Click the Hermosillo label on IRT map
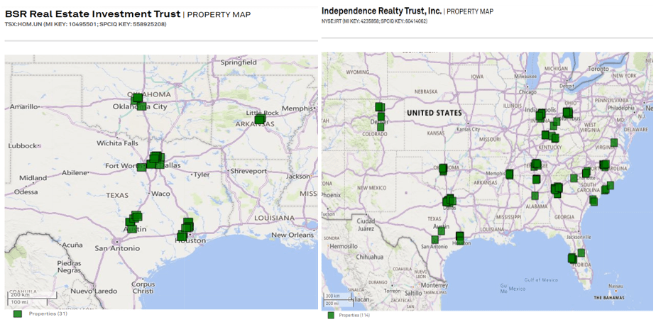This screenshot has height=322, width=656. 344,246
